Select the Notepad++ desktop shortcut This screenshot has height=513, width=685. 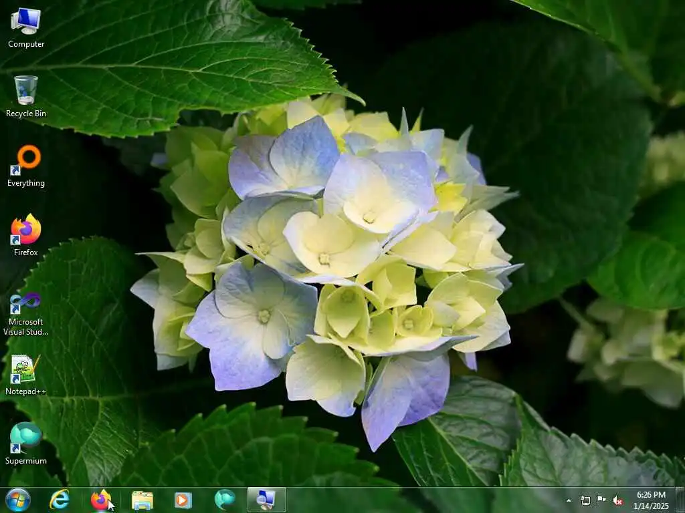pos(26,375)
